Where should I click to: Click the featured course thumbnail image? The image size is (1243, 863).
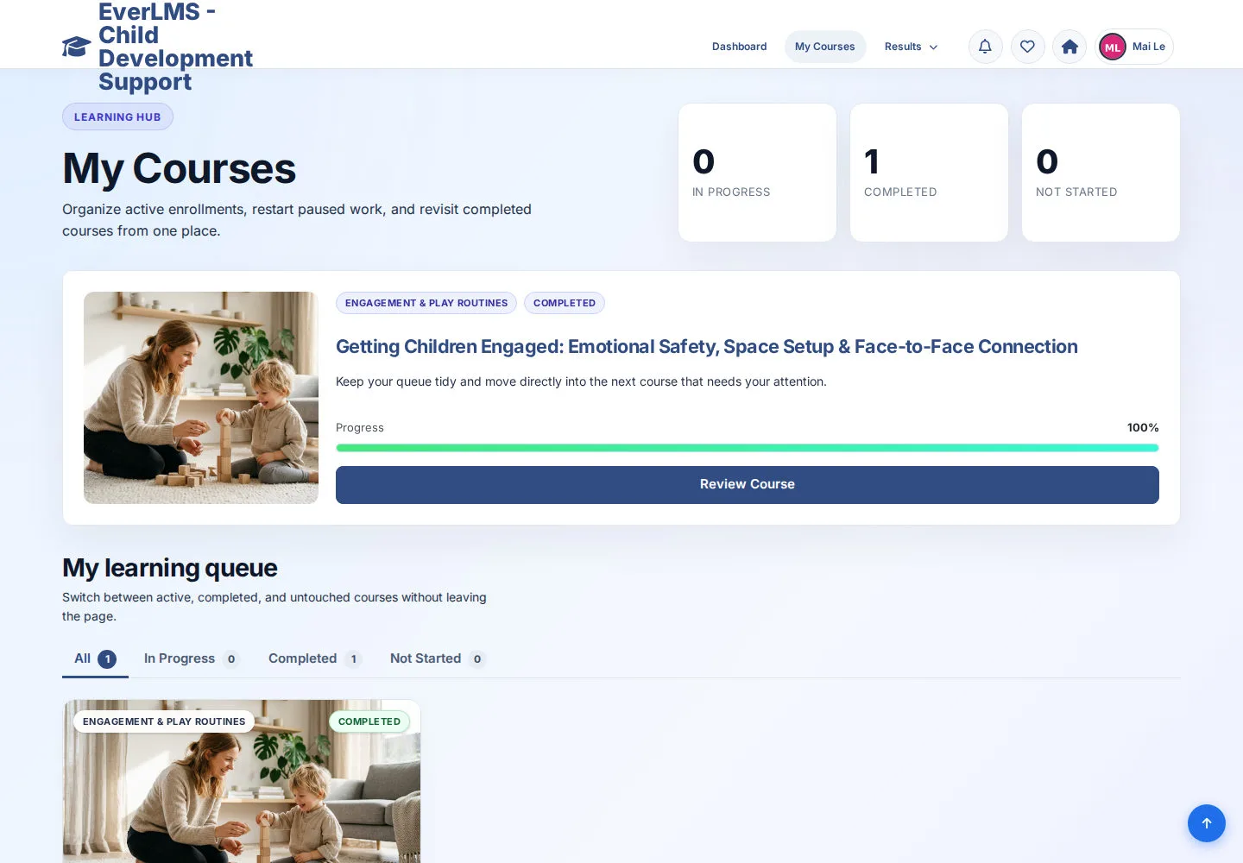pyautogui.click(x=201, y=398)
